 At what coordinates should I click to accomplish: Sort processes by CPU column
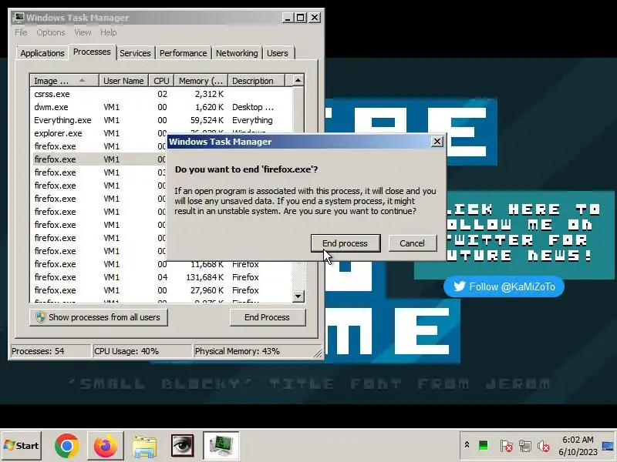pyautogui.click(x=161, y=81)
